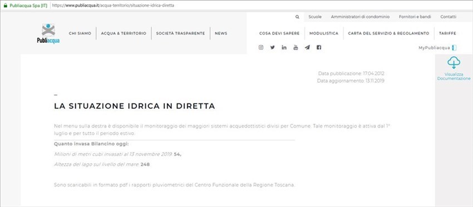473x207 pixels.
Task: Open Carta del Servizio & Regolamento
Action: click(388, 33)
